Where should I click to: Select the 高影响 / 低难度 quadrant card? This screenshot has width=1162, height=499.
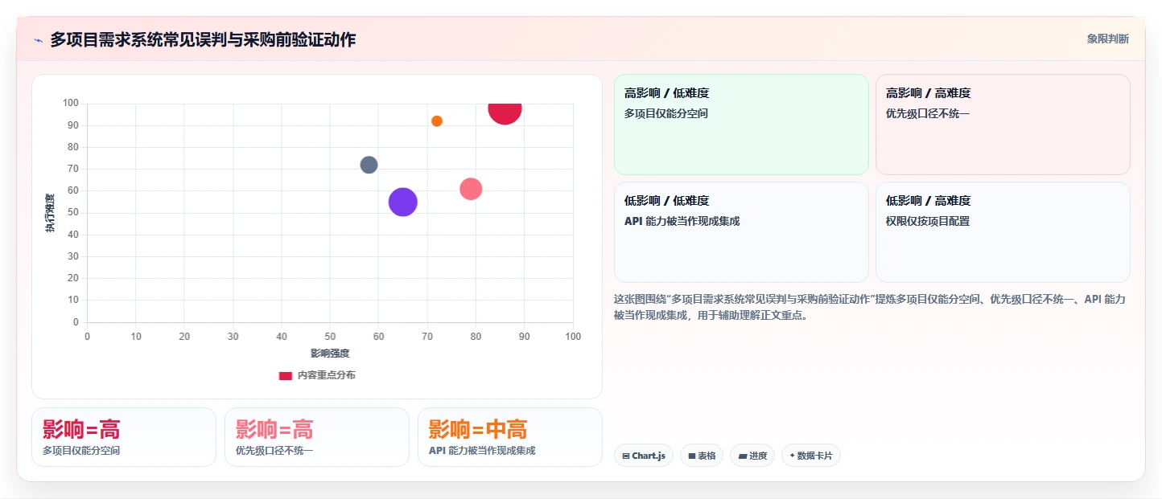coord(741,125)
